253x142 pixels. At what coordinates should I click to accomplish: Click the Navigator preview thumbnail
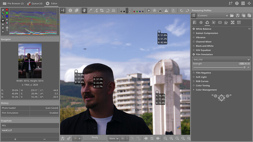[30, 61]
